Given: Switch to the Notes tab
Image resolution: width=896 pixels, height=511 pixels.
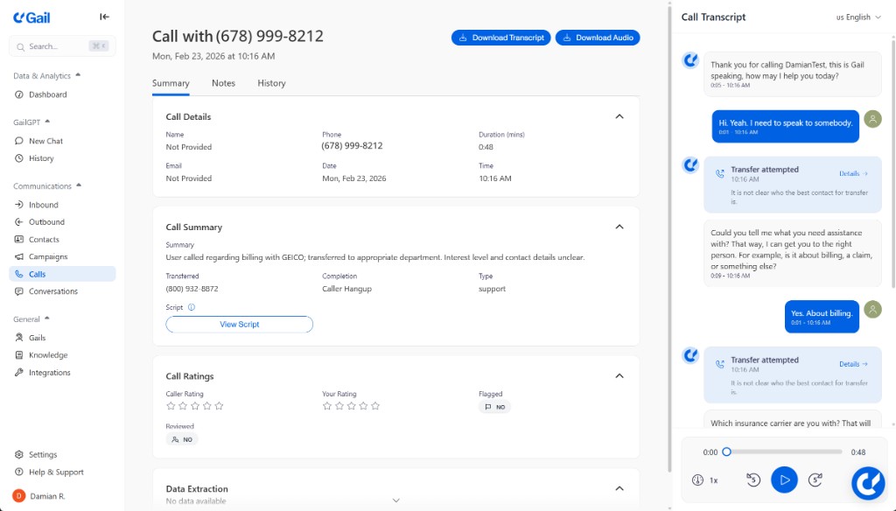Looking at the screenshot, I should 223,83.
